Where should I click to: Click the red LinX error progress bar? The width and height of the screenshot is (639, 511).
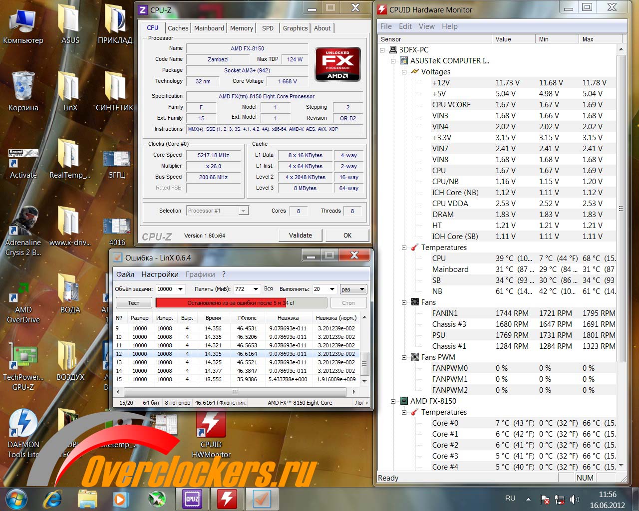pos(241,303)
